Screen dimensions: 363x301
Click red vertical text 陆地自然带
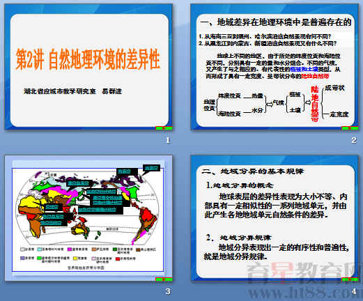315,104
